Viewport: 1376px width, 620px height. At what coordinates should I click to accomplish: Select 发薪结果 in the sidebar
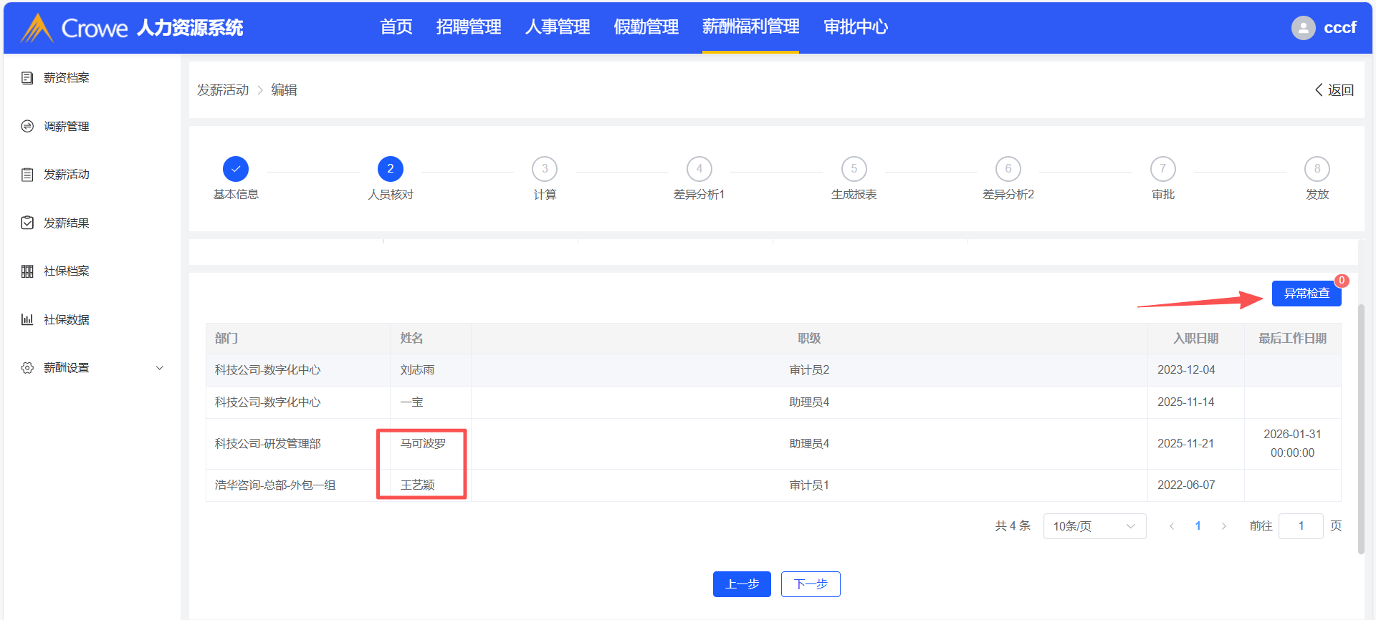click(67, 223)
